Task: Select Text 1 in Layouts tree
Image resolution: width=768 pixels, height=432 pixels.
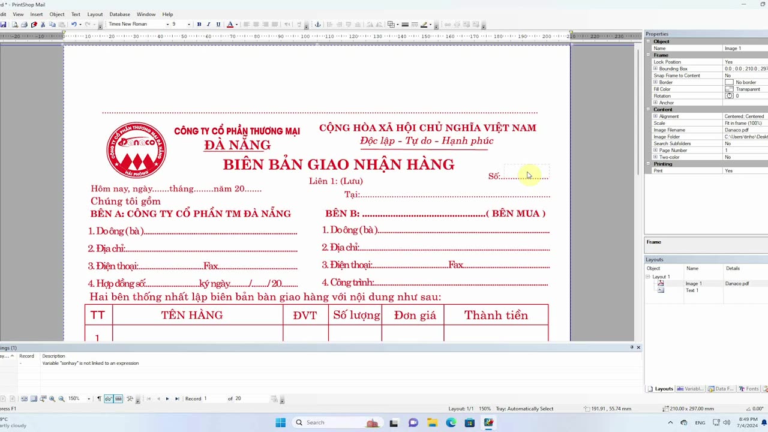Action: (x=692, y=290)
